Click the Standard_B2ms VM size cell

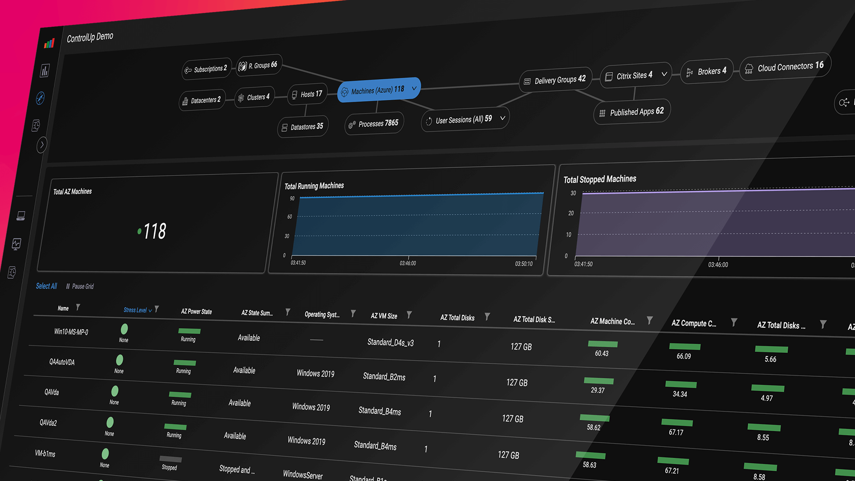point(384,376)
